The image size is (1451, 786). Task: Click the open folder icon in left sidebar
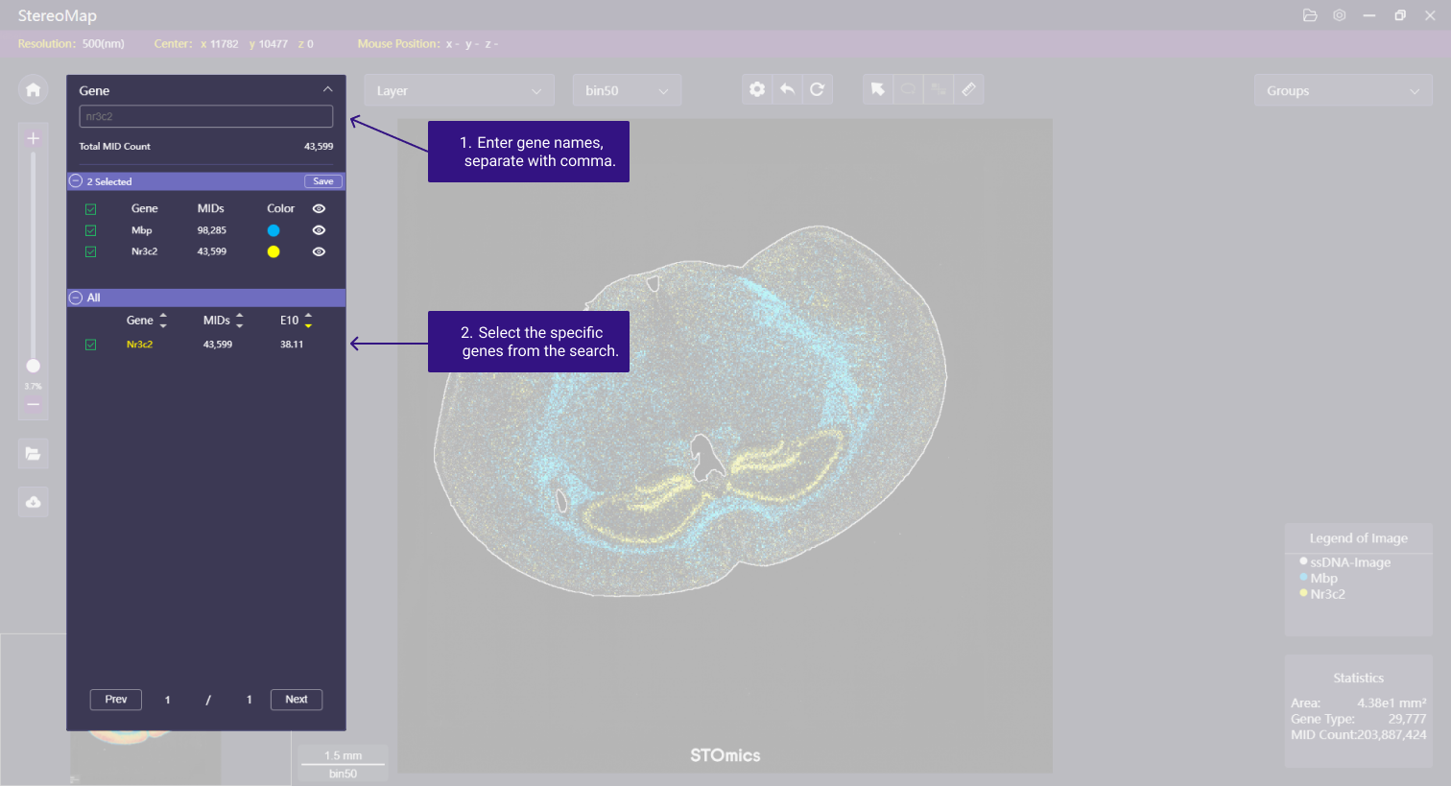[x=33, y=454]
